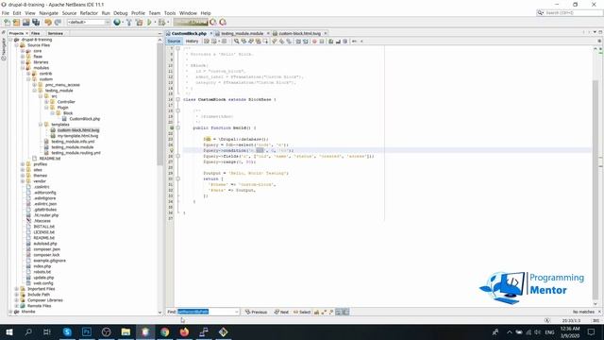Click the Redo toolbar icon
604x340 pixels.
58,23
